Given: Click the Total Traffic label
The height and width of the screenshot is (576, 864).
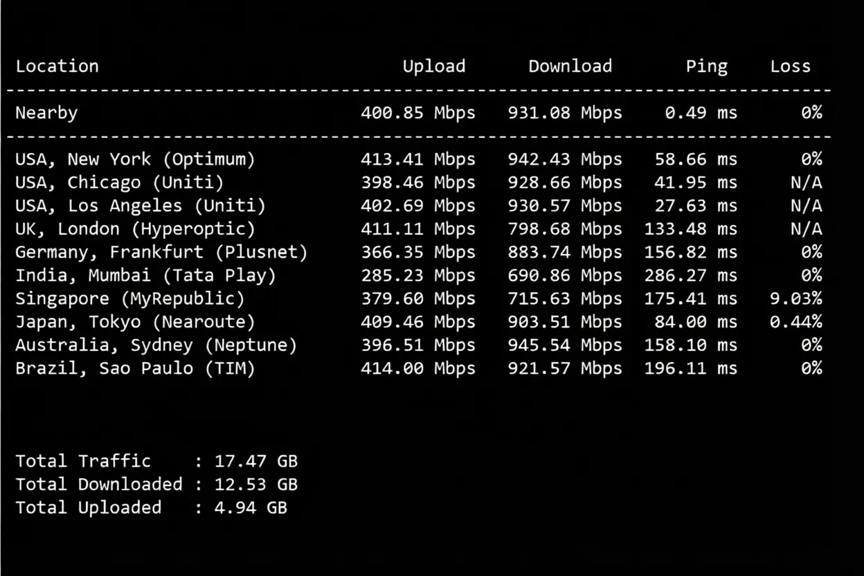Looking at the screenshot, I should click(83, 461).
